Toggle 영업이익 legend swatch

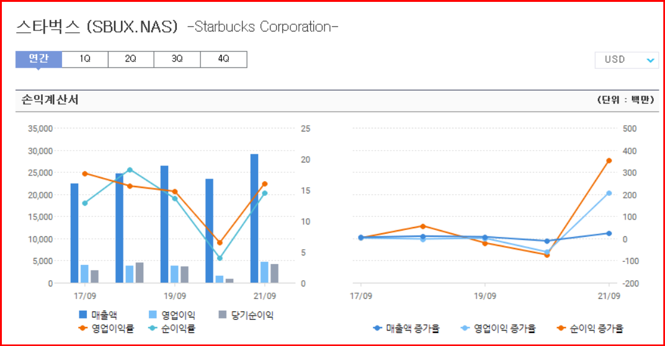click(x=153, y=314)
